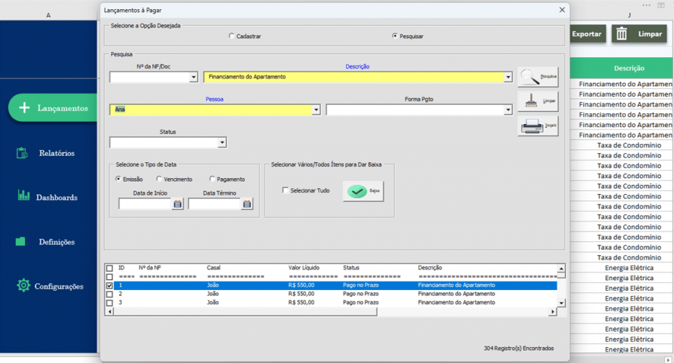Click the Valor Líquido column header
Image resolution: width=674 pixels, height=363 pixels.
(x=304, y=268)
